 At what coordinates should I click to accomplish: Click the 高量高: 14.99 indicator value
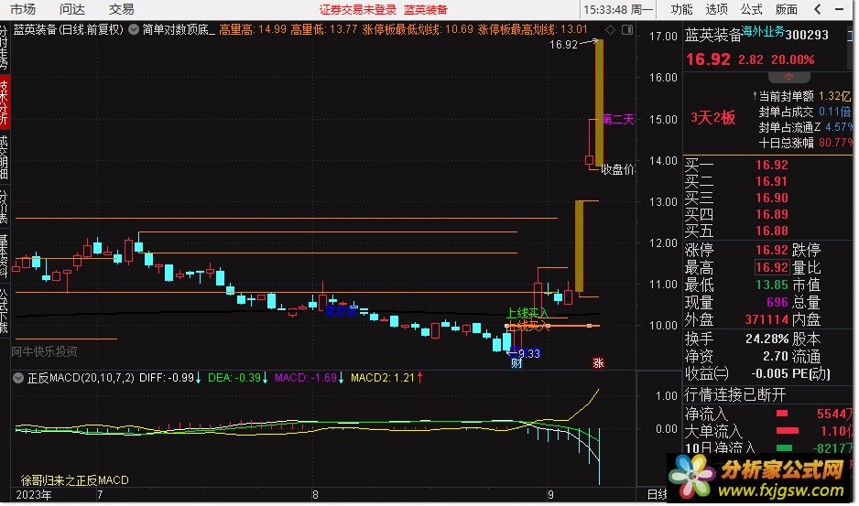tap(253, 29)
